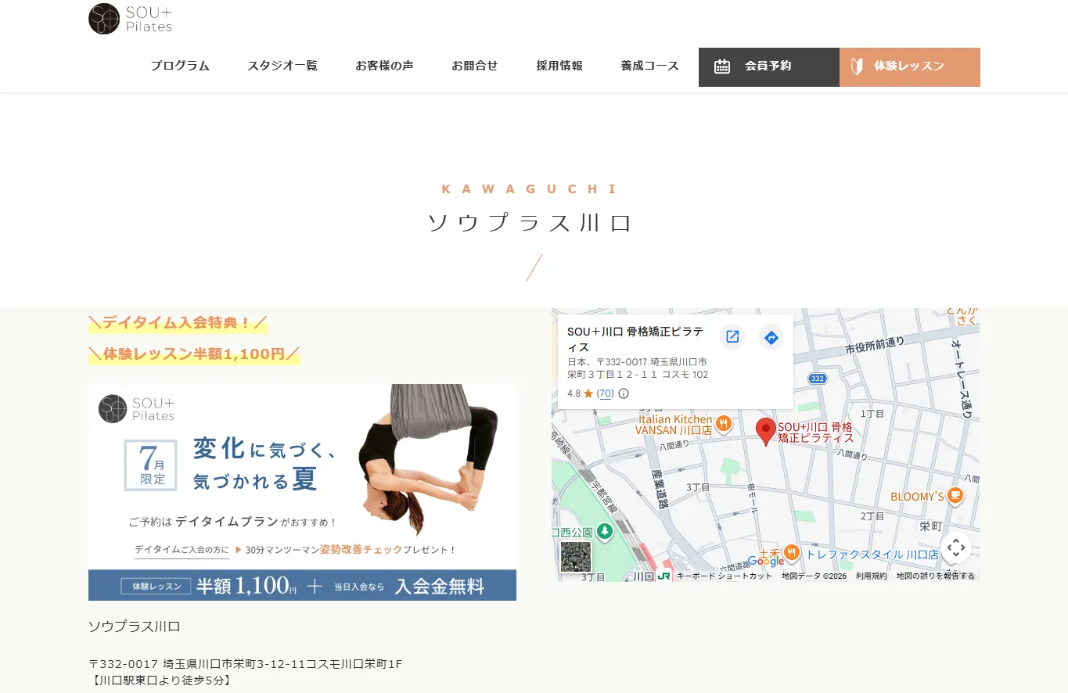Toggle the satellite imagery thumbnail
Screen dimensions: 1068x693
[576, 557]
